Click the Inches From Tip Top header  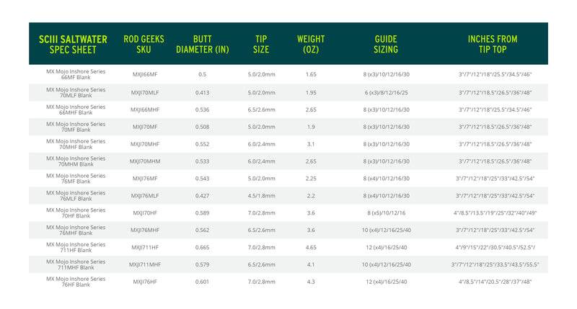[493, 44]
